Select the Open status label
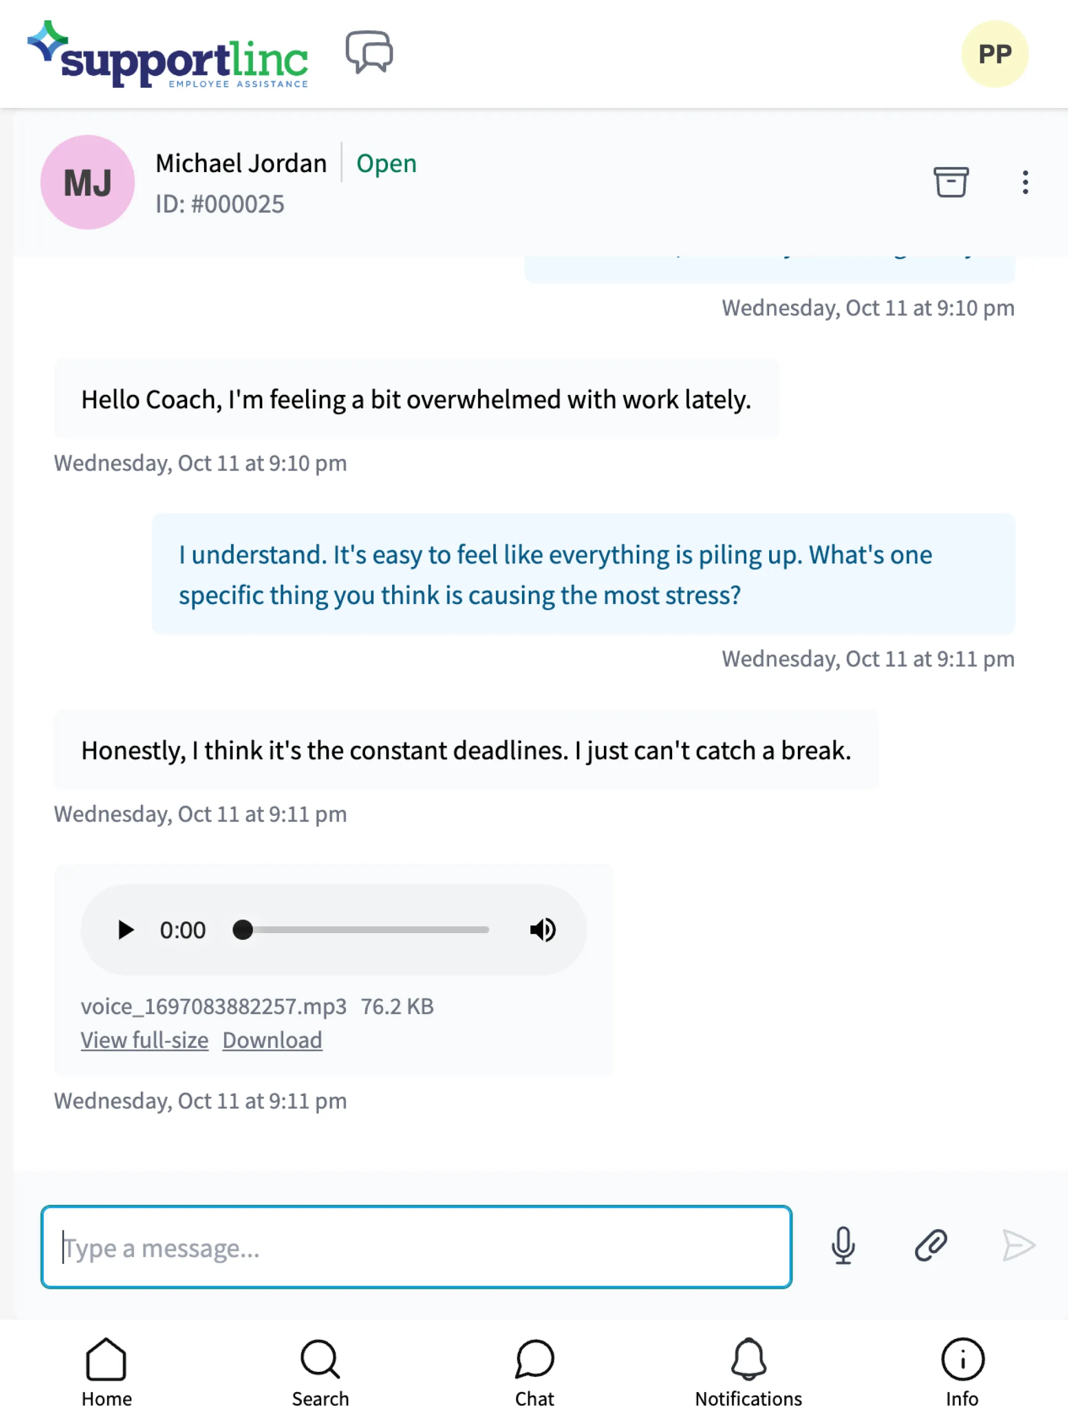The width and height of the screenshot is (1068, 1425). pos(386,162)
